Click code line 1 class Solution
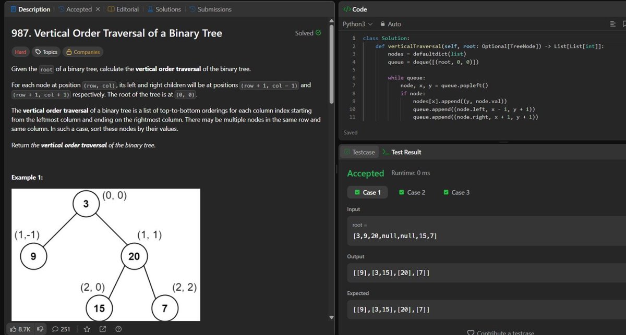This screenshot has width=626, height=335. tap(386, 38)
